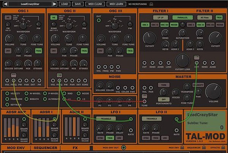Screen dimensions: 228x153
Task: Open Filter I type LP 1P dropdown
Action: (160, 17)
